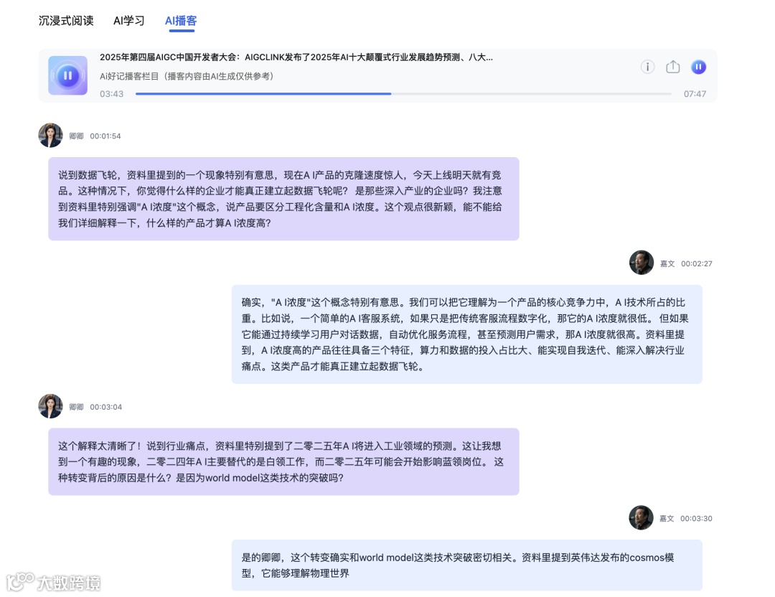Click the podcast progress bar
The image size is (775, 597).
pyautogui.click(x=403, y=93)
